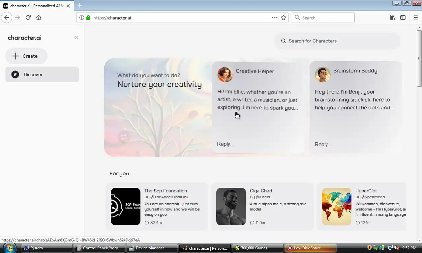
Task: Open the Brainstorm Buddy avatar
Action: click(x=323, y=74)
